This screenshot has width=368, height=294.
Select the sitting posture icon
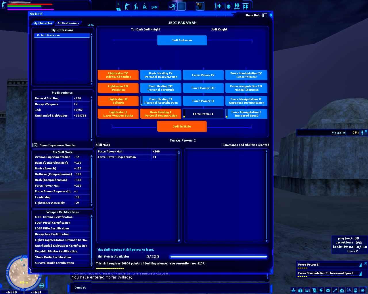click(x=145, y=6)
